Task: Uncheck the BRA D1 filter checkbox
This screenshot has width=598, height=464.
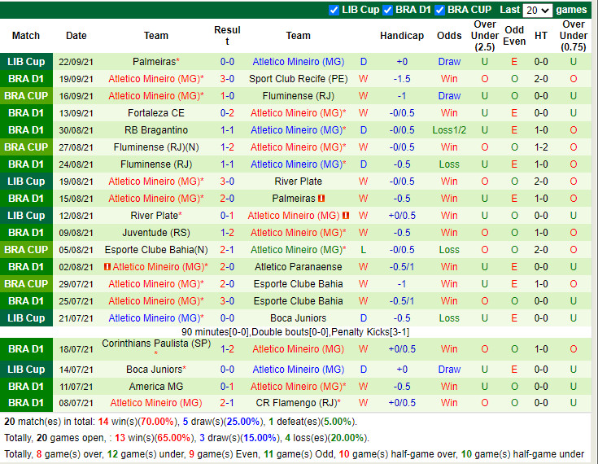Action: (x=387, y=10)
